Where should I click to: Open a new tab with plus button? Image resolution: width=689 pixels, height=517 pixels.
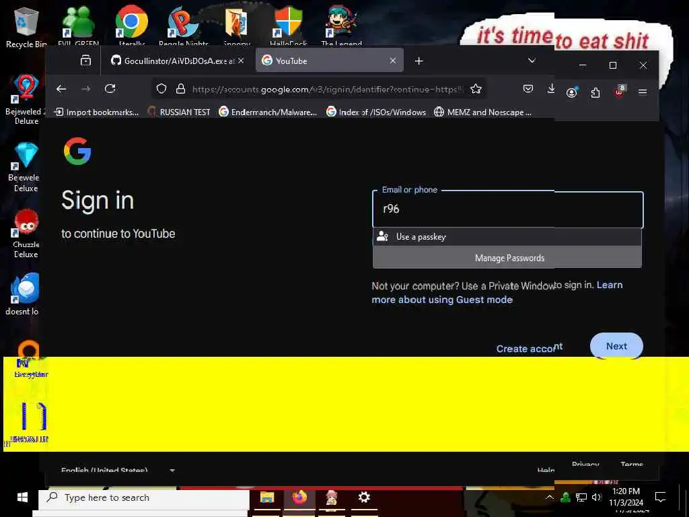pyautogui.click(x=419, y=61)
